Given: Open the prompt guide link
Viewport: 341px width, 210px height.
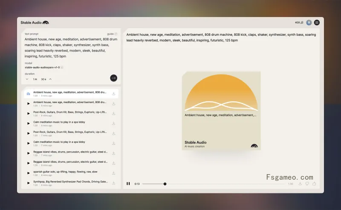Looking at the screenshot, I should coord(112,34).
